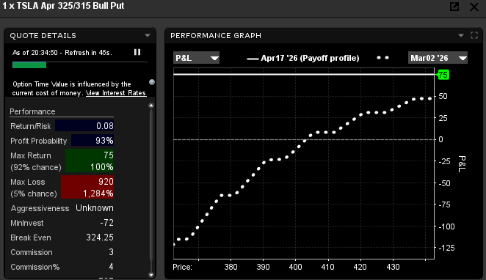Open the Performance Graph panel menu
Image resolution: width=486 pixels, height=280 pixels.
tap(461, 36)
